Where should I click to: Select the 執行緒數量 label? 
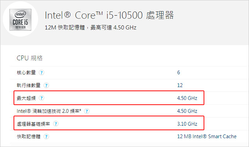[29, 85]
